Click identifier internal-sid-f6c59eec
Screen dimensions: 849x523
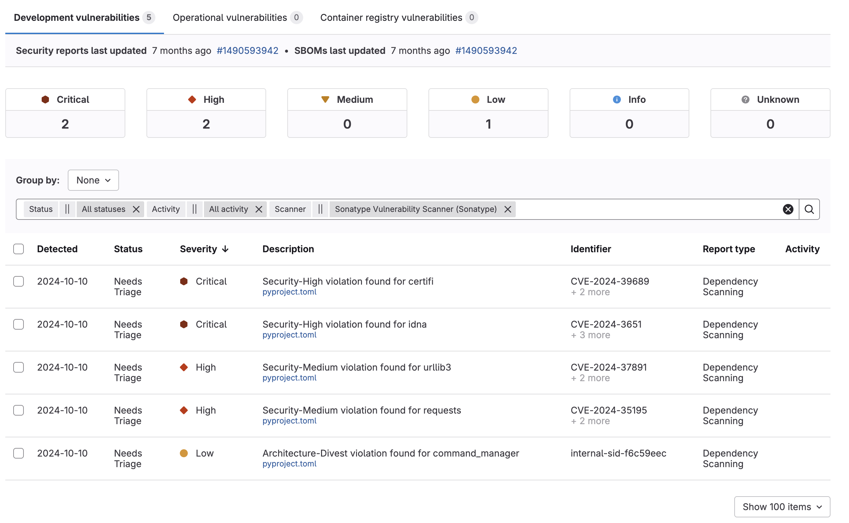[618, 453]
